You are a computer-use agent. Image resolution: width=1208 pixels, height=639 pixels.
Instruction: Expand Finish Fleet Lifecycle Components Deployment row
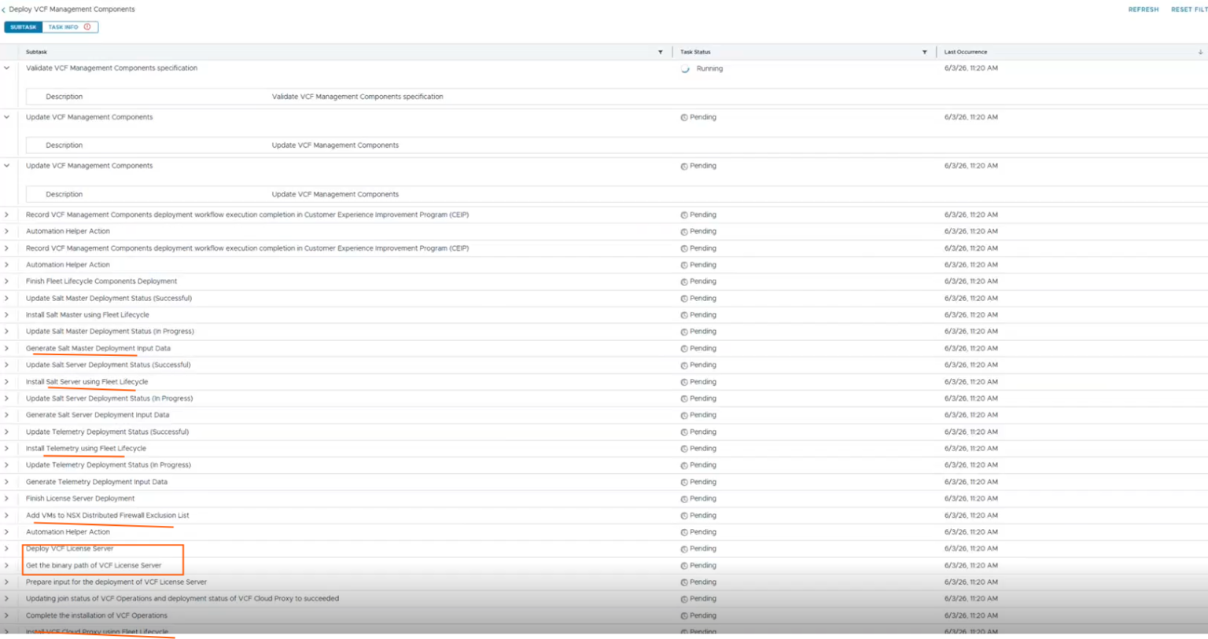point(7,281)
